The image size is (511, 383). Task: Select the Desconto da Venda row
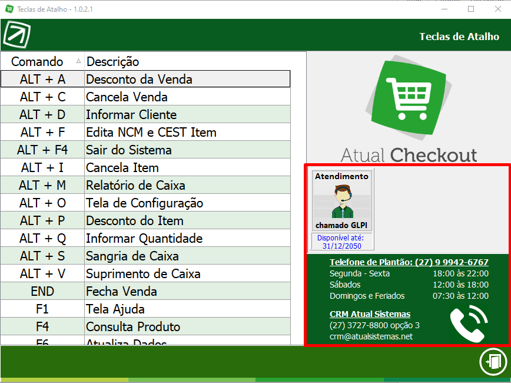coord(145,79)
